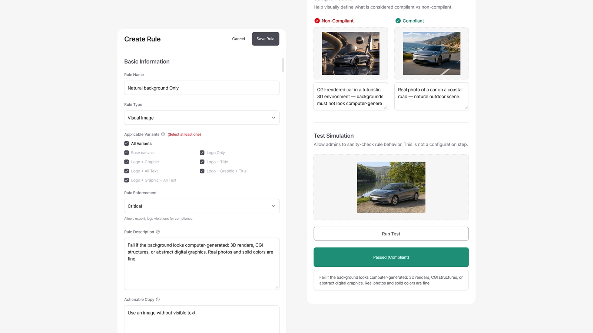The width and height of the screenshot is (593, 333).
Task: Toggle the Logo Only checkbox
Action: click(x=202, y=153)
